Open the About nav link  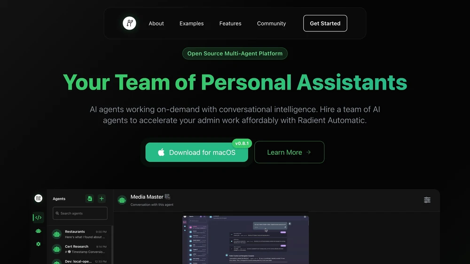pos(156,23)
